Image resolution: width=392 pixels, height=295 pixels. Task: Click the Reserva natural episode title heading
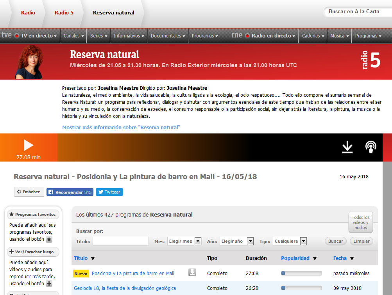tap(135, 176)
